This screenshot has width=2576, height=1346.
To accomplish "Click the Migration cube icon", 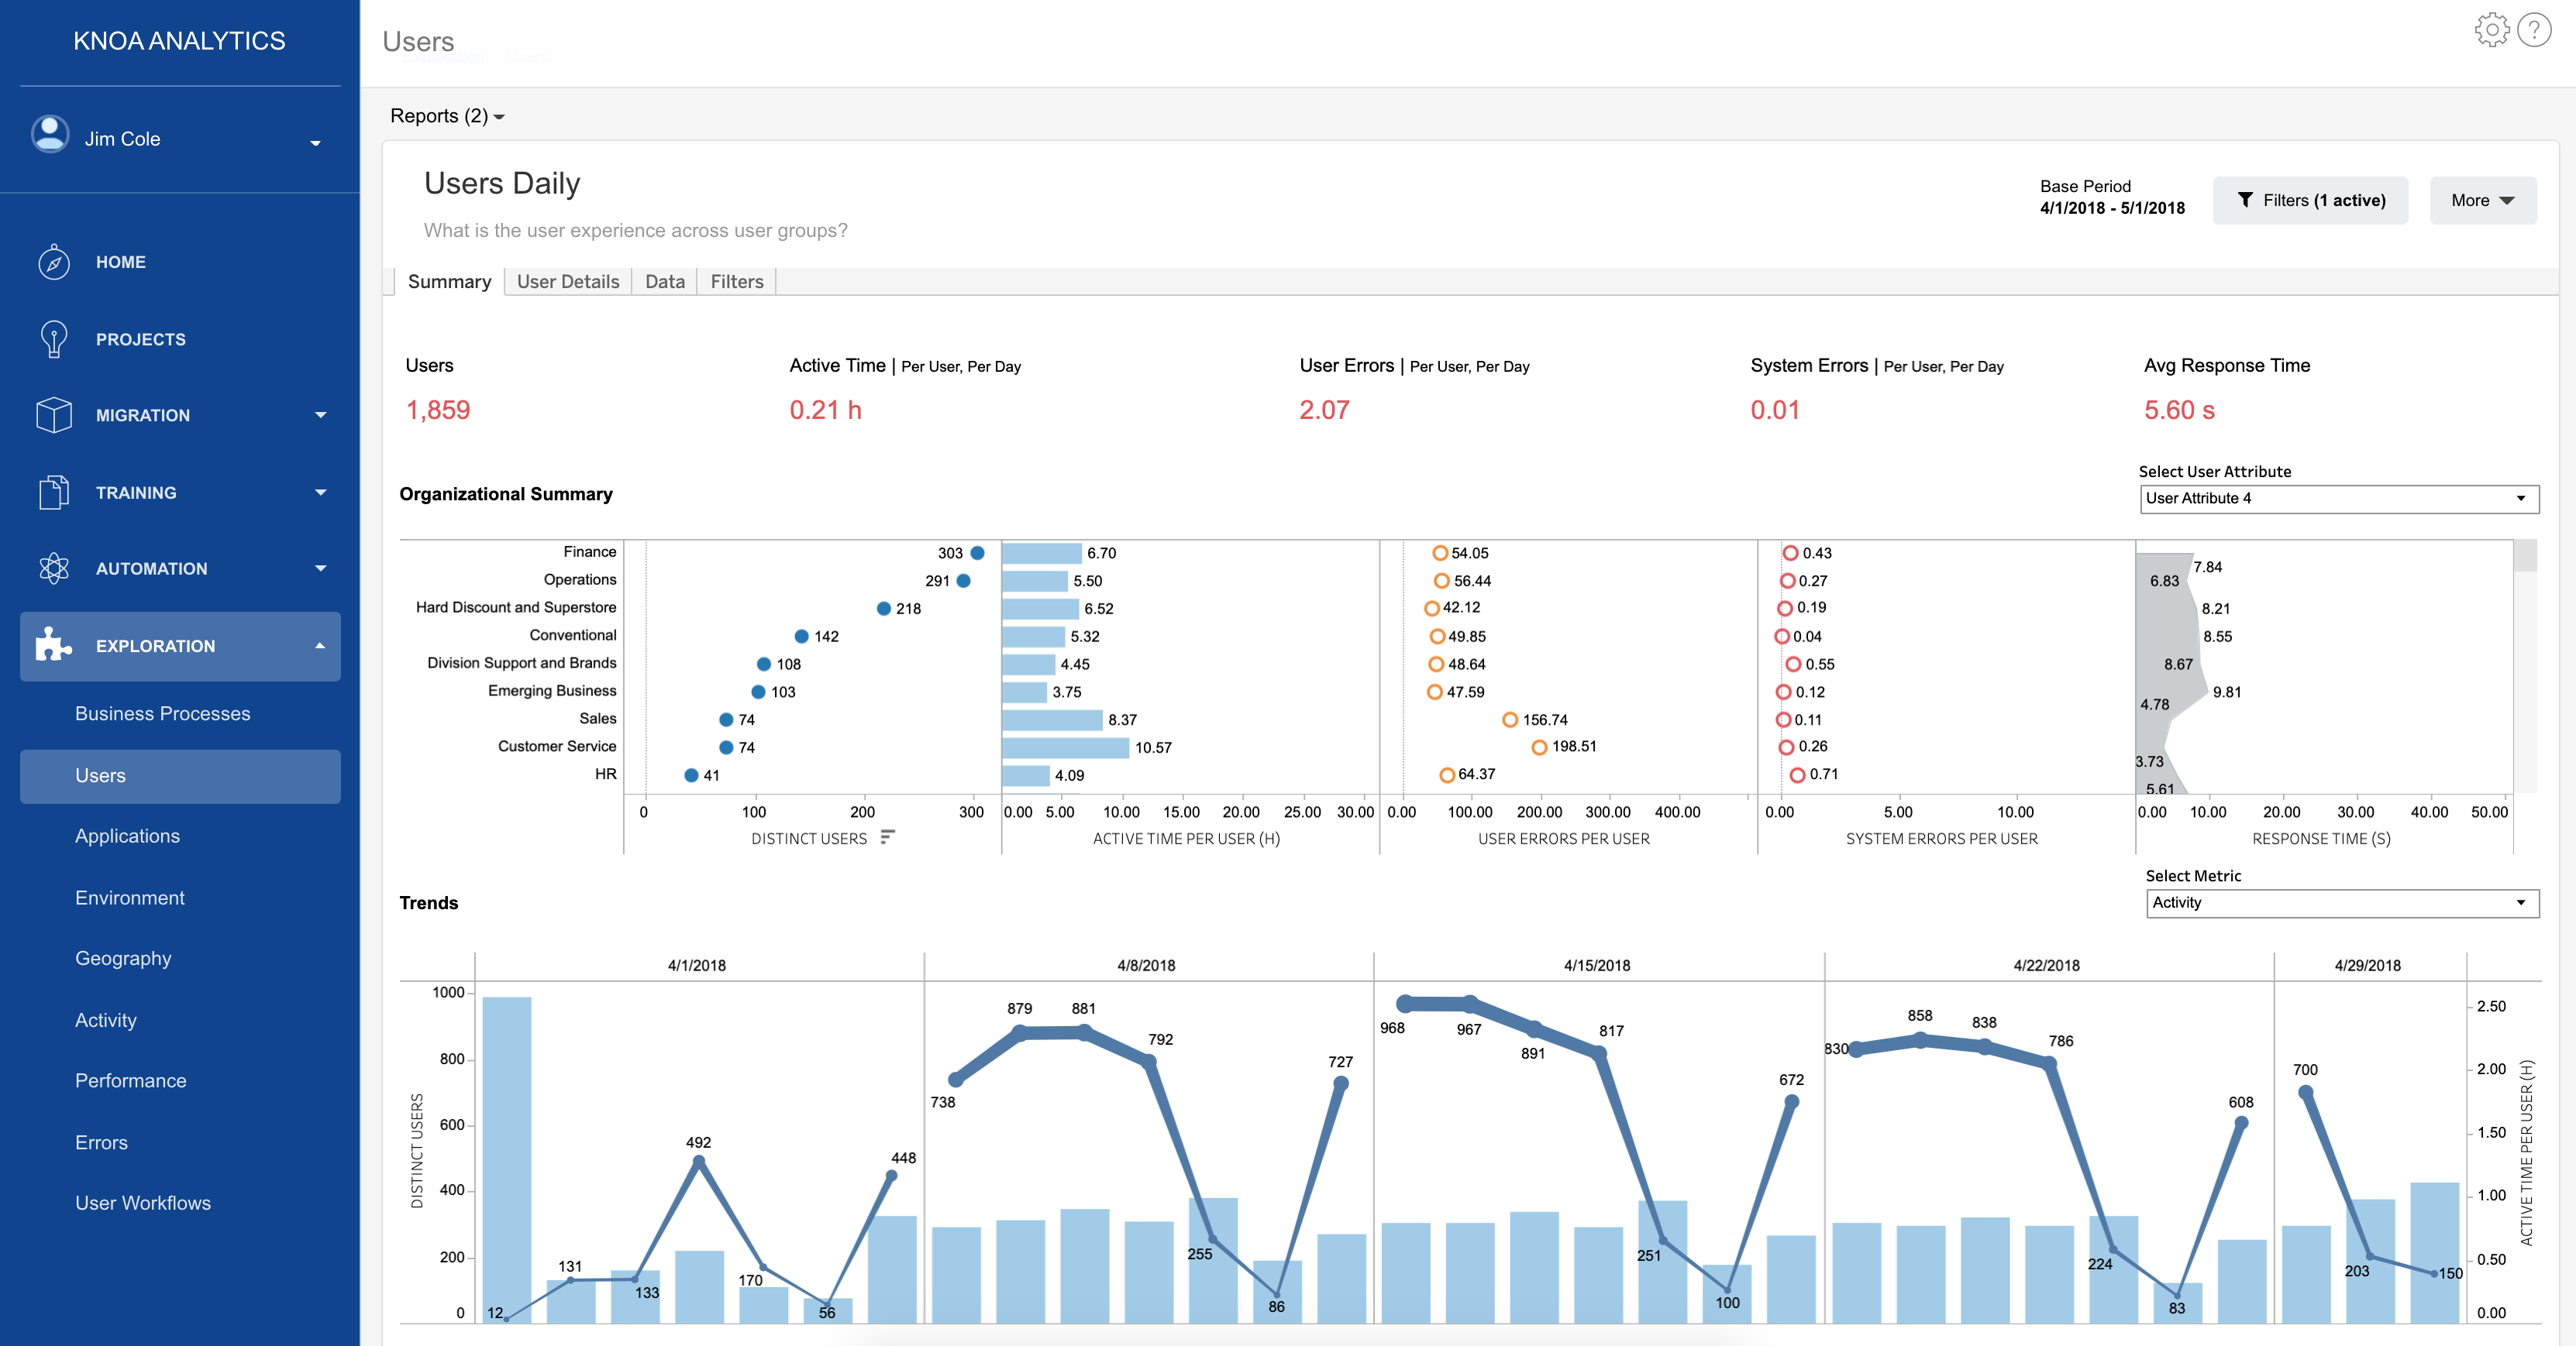I will [54, 414].
